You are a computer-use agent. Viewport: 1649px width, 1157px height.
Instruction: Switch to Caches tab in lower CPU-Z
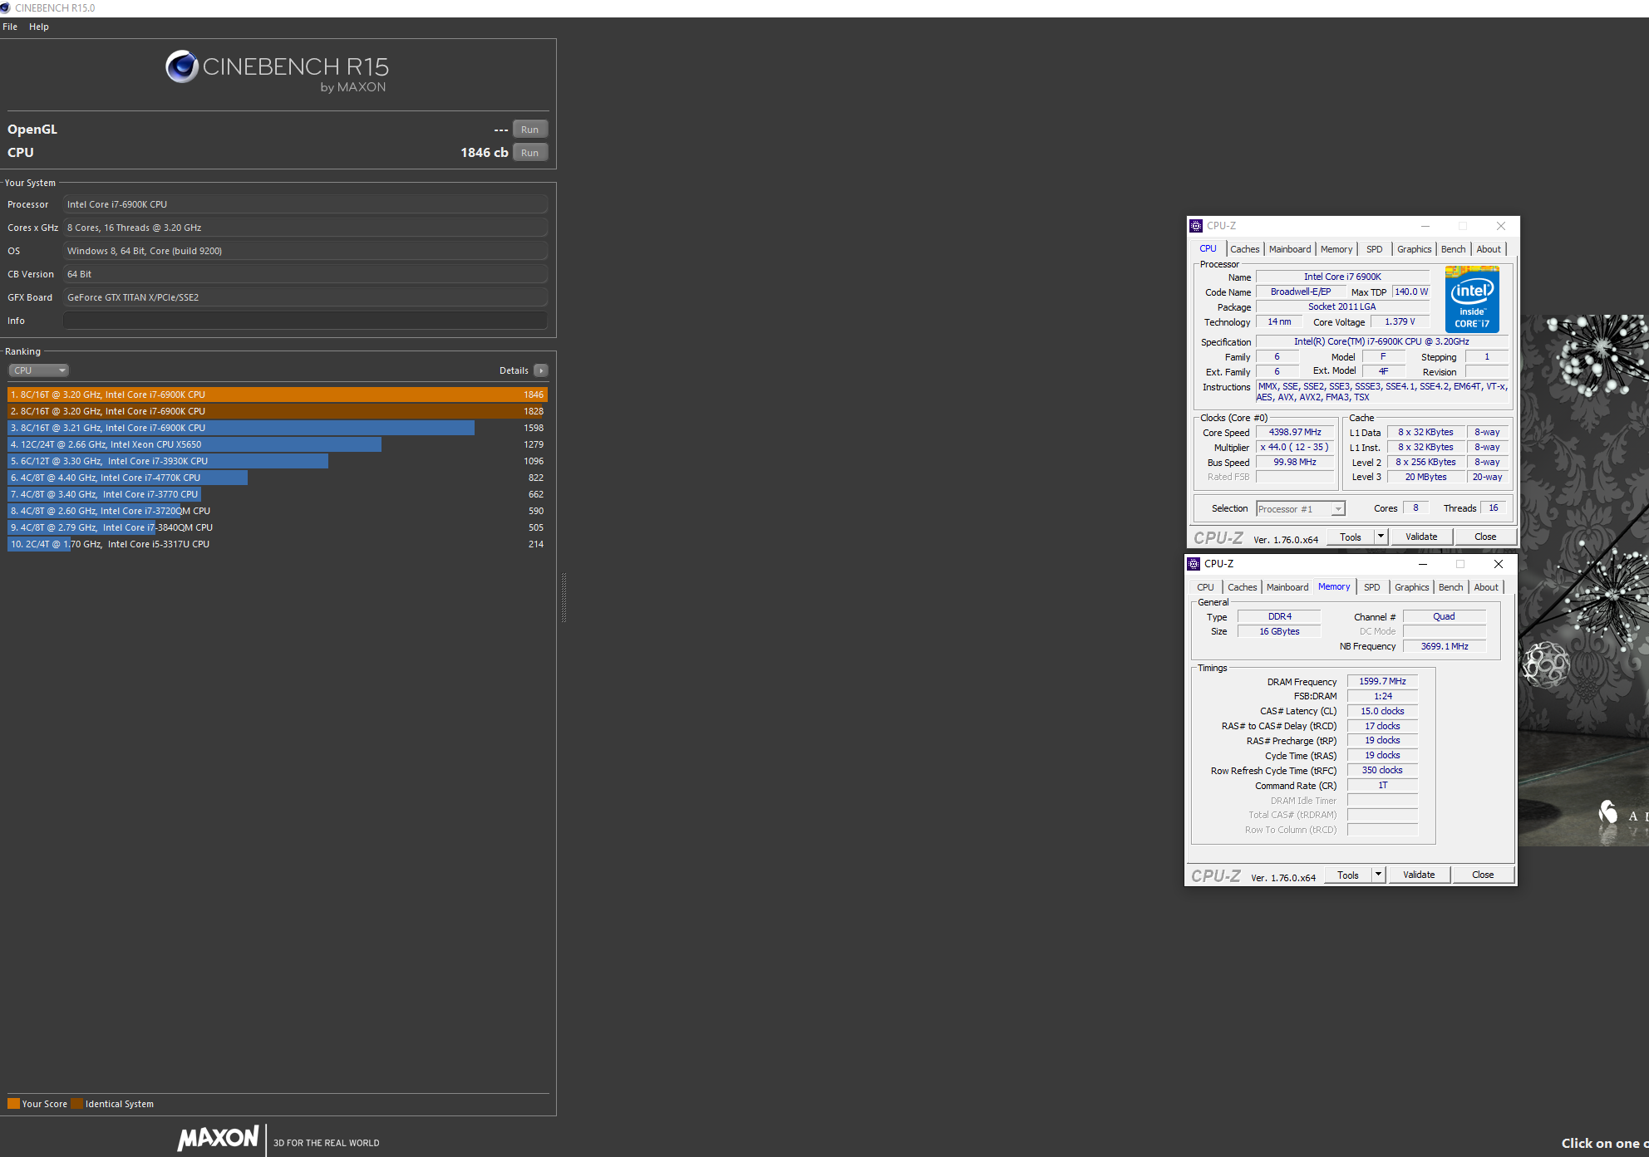point(1242,587)
